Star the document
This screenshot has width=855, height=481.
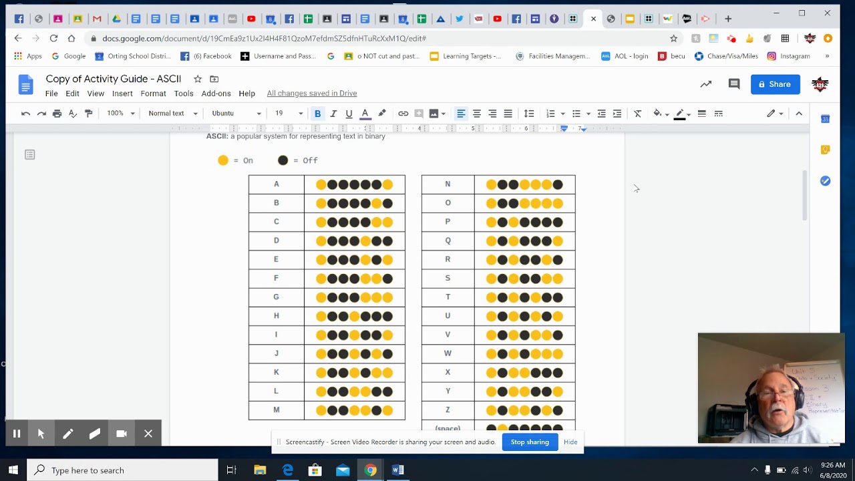[198, 79]
